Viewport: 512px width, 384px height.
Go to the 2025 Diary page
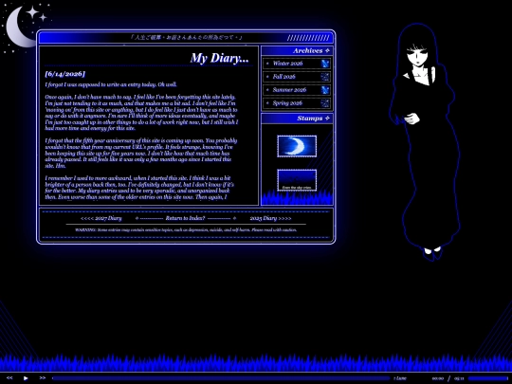pyautogui.click(x=270, y=218)
